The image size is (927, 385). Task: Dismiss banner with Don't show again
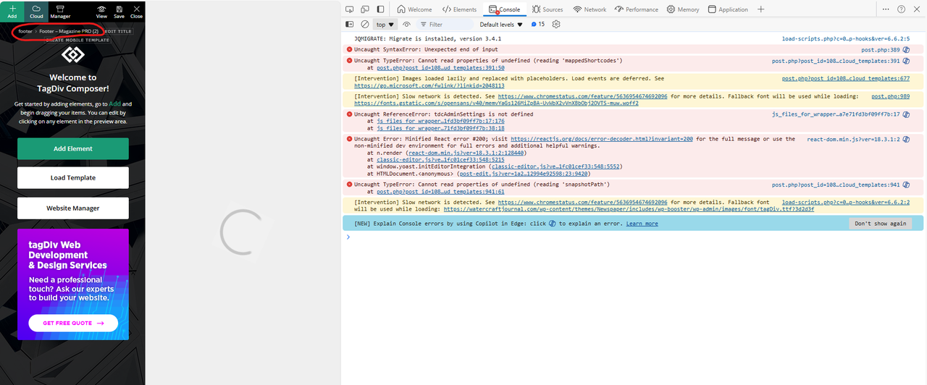[x=881, y=224]
